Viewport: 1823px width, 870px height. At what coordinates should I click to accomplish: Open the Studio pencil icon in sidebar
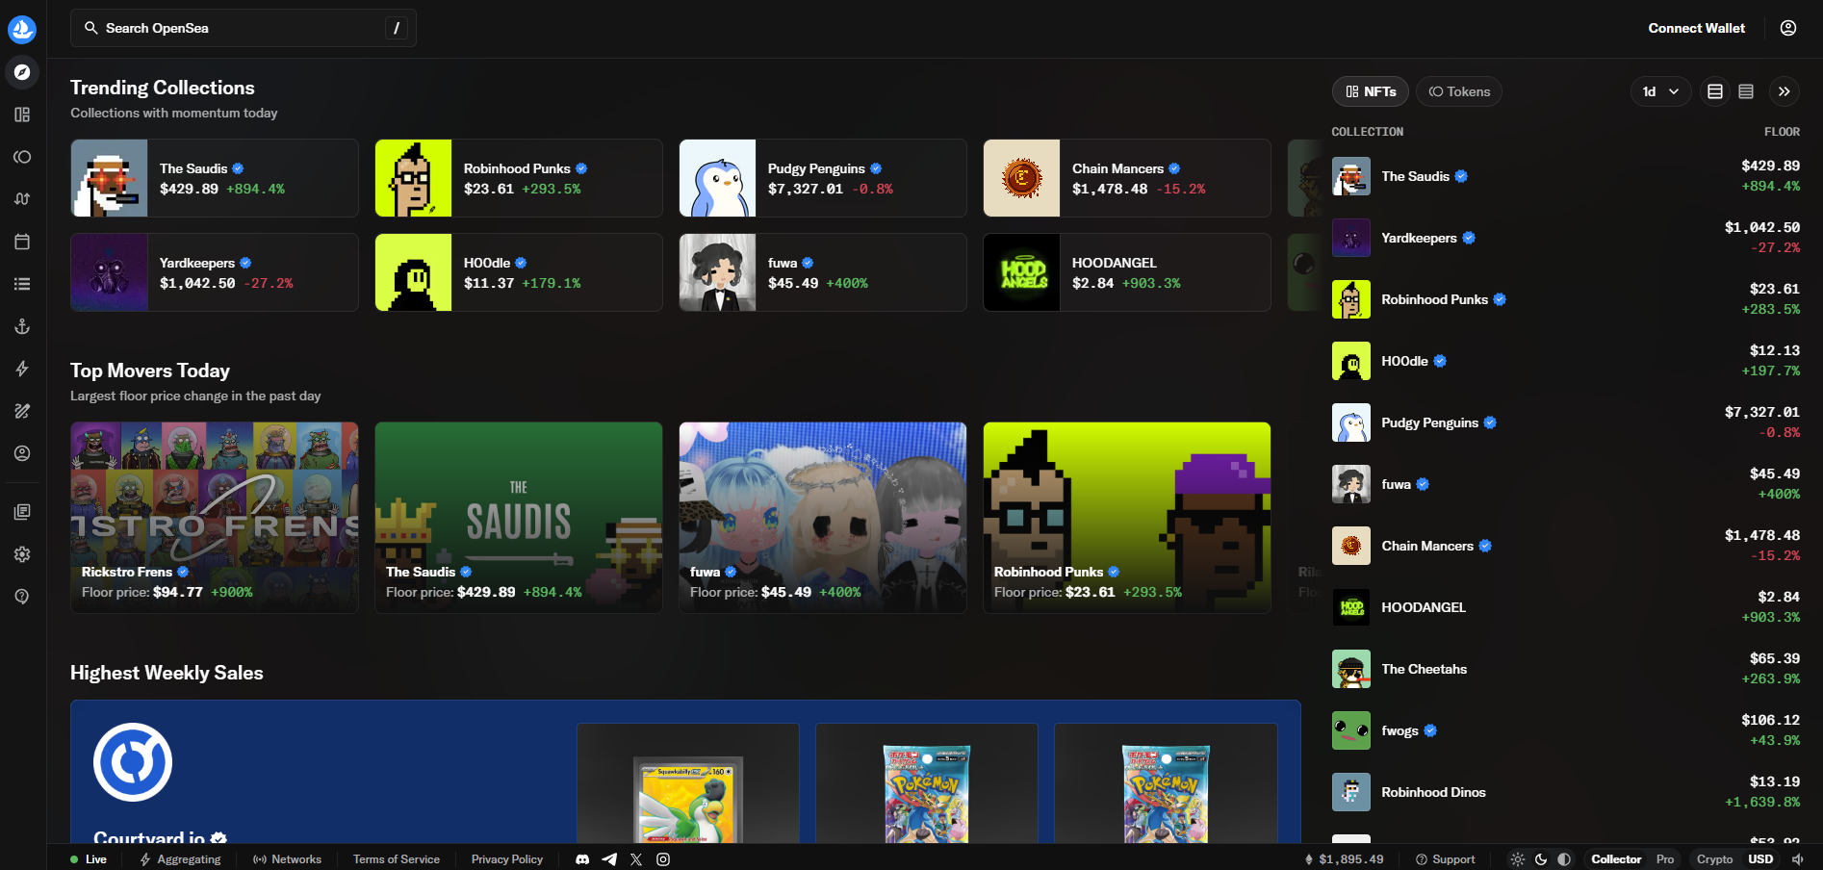pos(22,411)
